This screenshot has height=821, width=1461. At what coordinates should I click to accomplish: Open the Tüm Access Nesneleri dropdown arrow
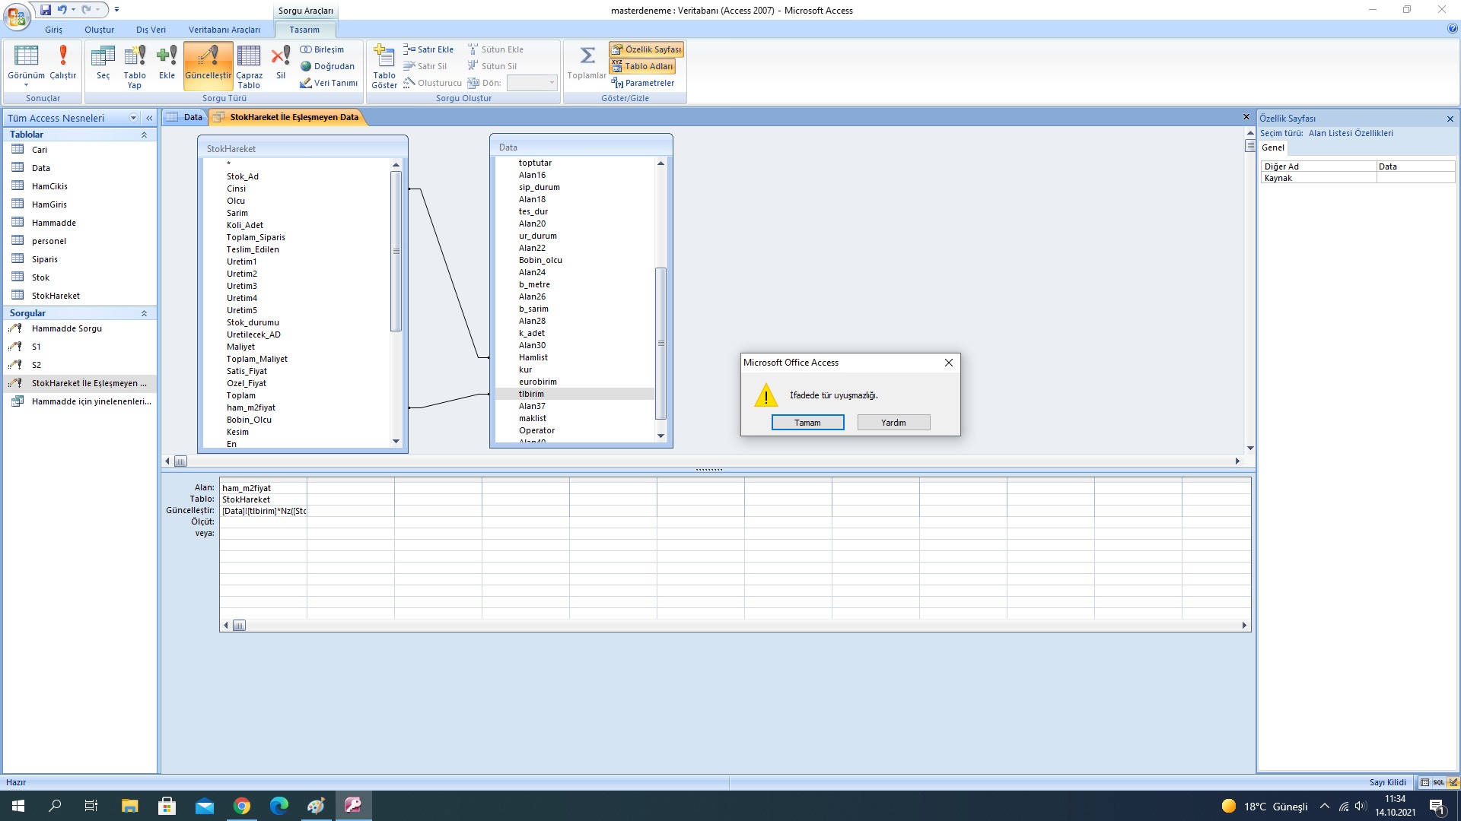pos(133,118)
